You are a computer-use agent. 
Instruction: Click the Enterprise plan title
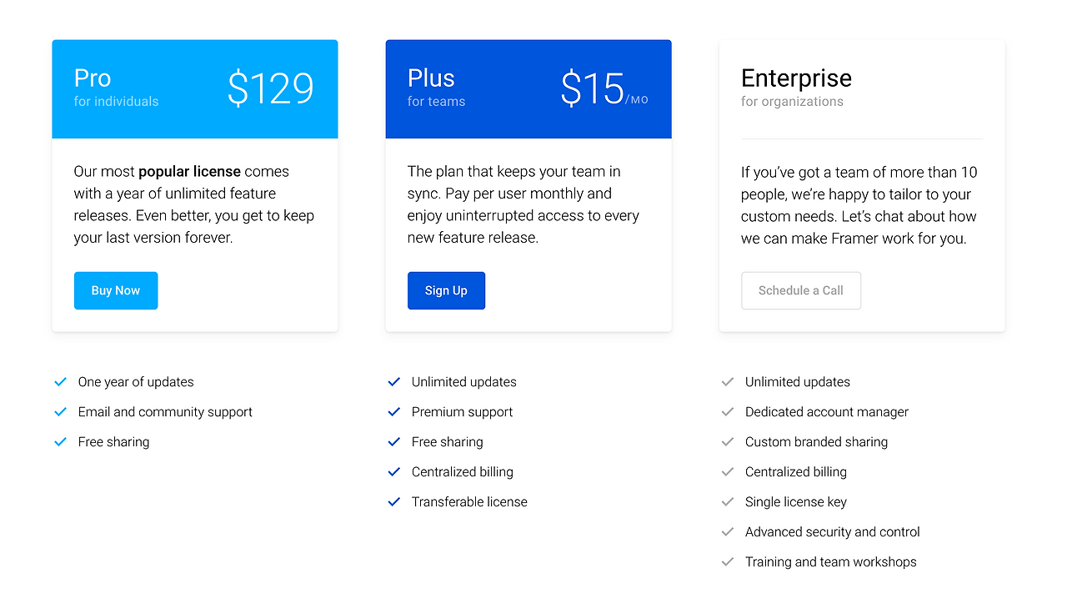pyautogui.click(x=796, y=78)
